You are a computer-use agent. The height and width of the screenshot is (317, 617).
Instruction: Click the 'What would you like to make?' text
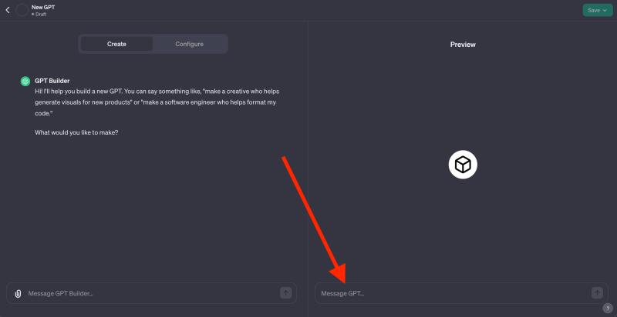[x=76, y=132]
